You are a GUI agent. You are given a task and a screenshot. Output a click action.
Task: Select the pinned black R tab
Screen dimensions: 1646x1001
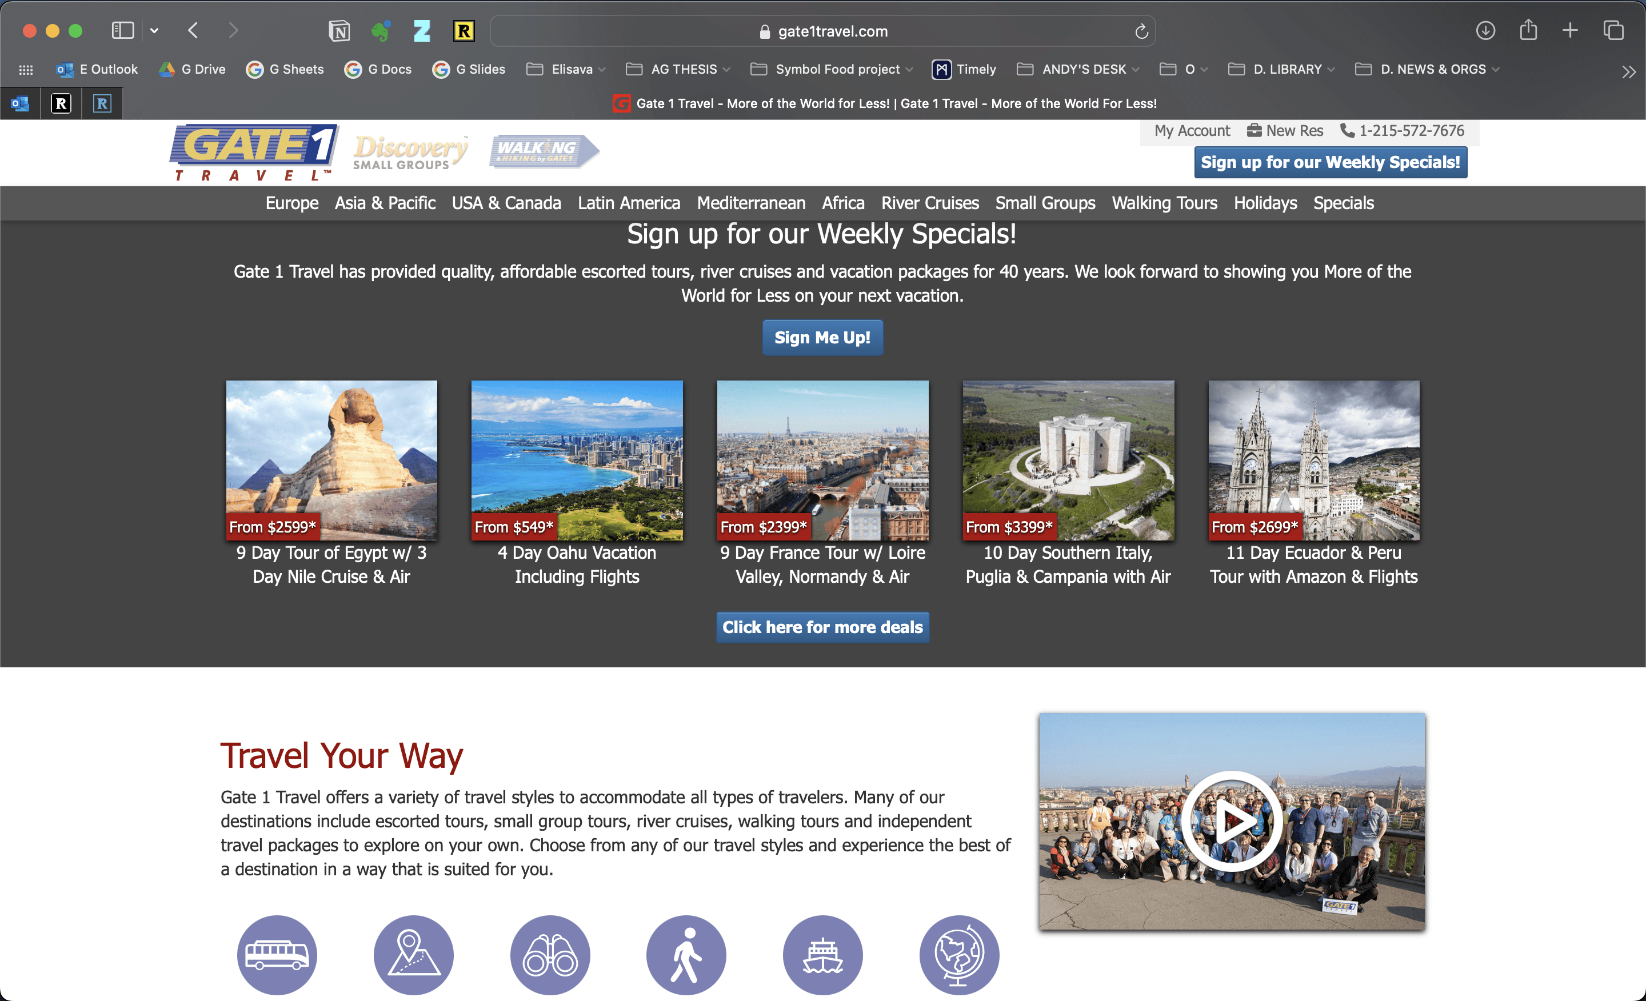pos(61,103)
